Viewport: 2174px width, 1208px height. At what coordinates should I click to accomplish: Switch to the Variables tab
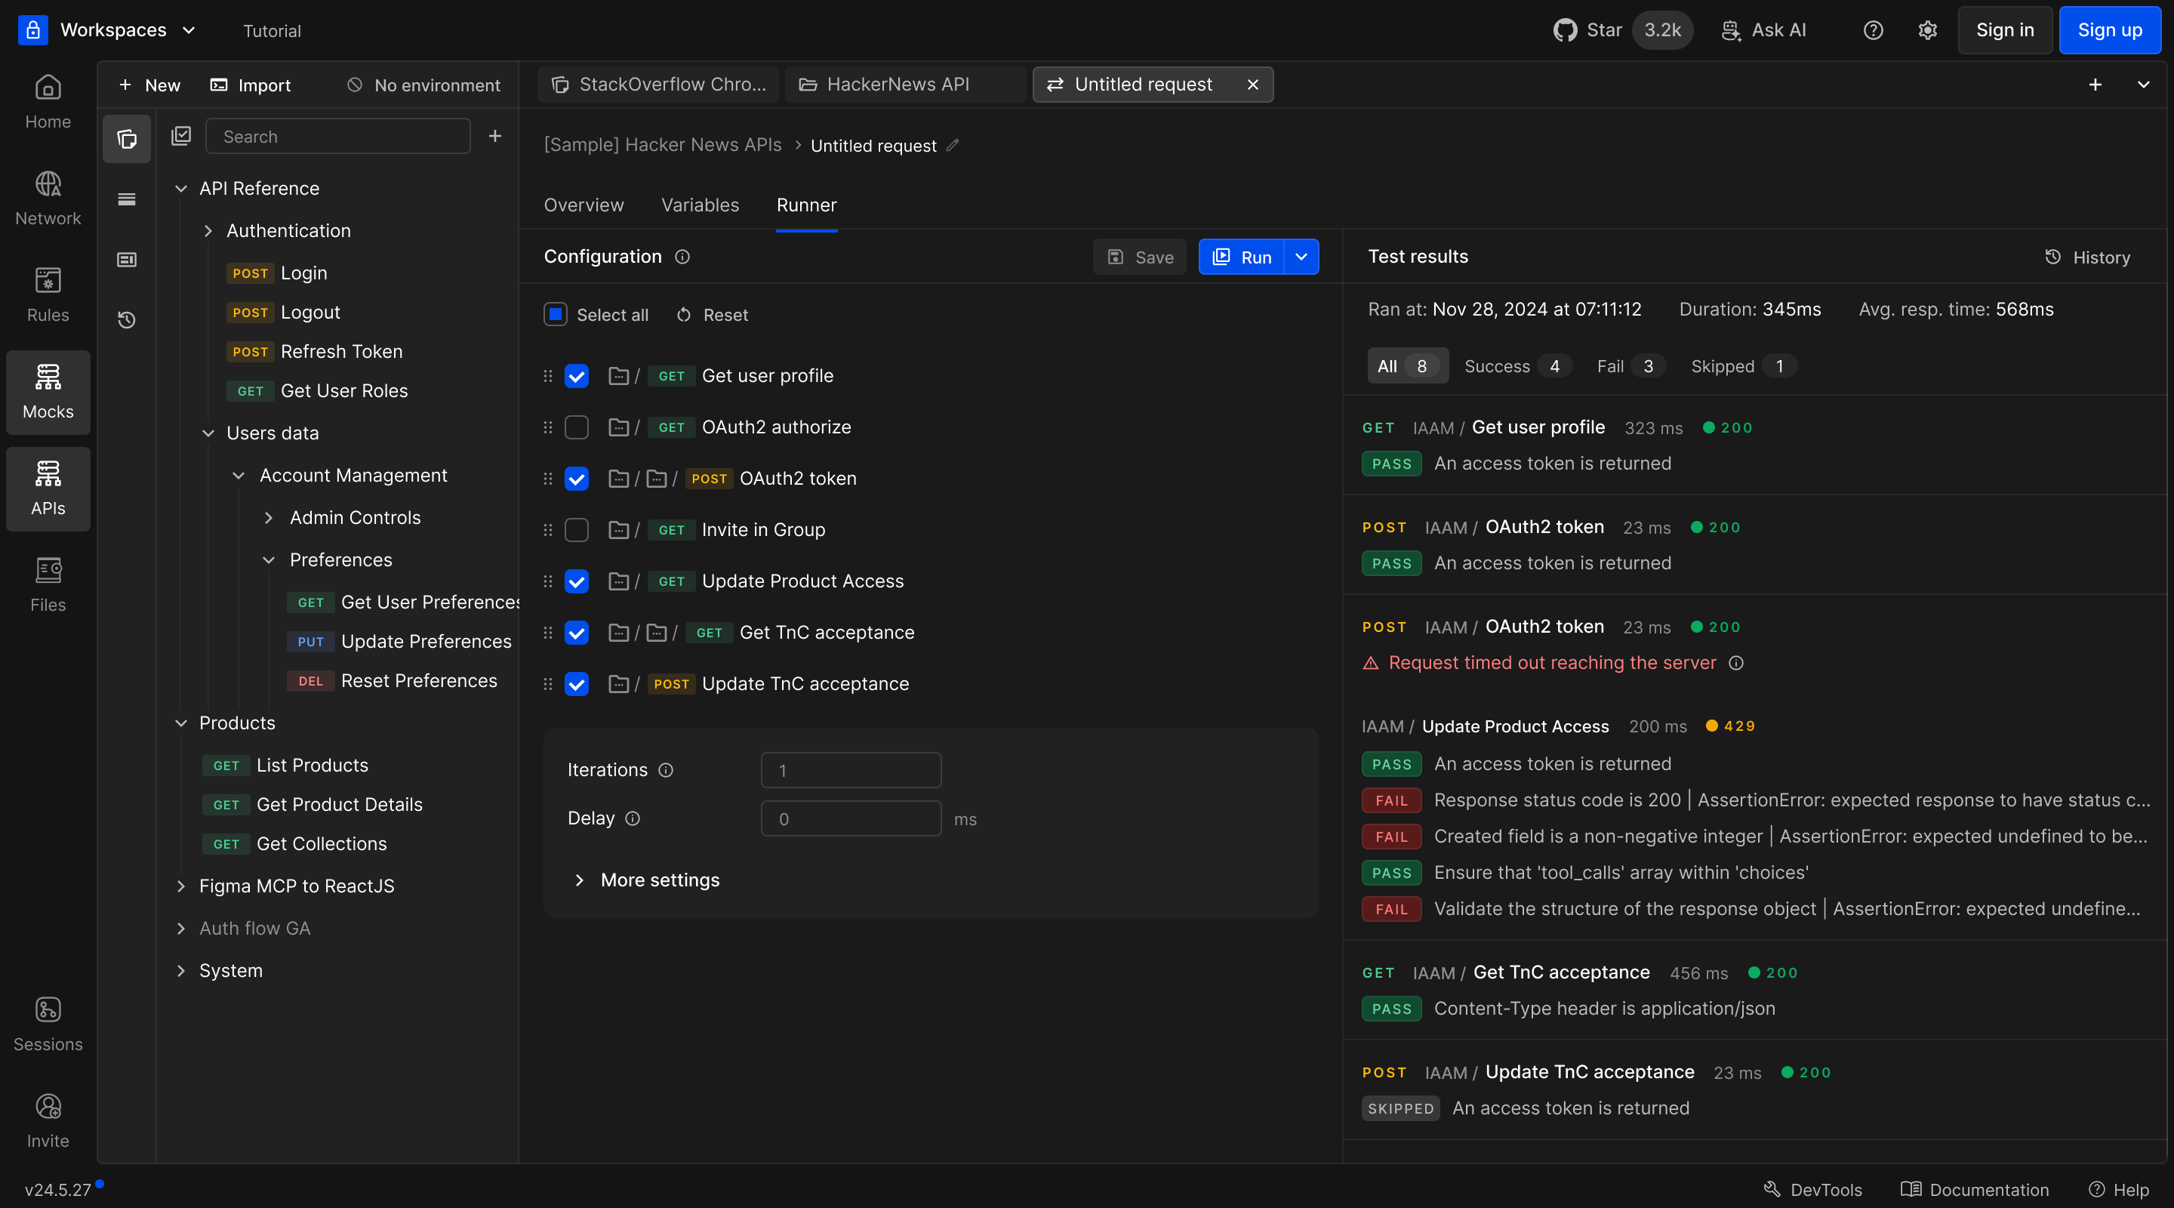700,205
